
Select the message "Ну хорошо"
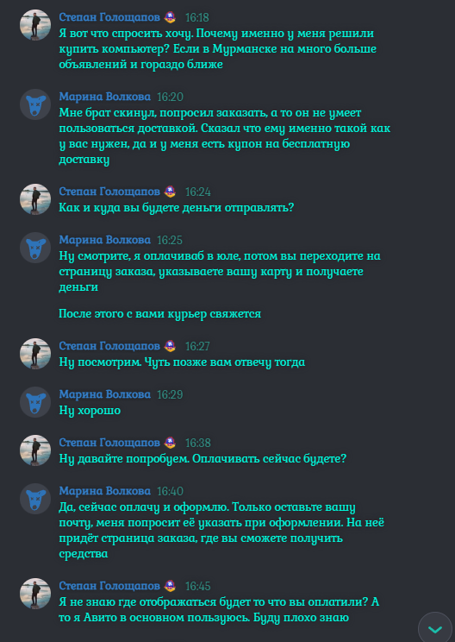tap(90, 410)
